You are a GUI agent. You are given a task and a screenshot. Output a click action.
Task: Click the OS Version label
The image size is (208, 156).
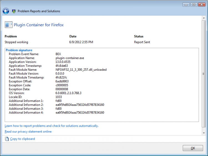[x=17, y=93]
